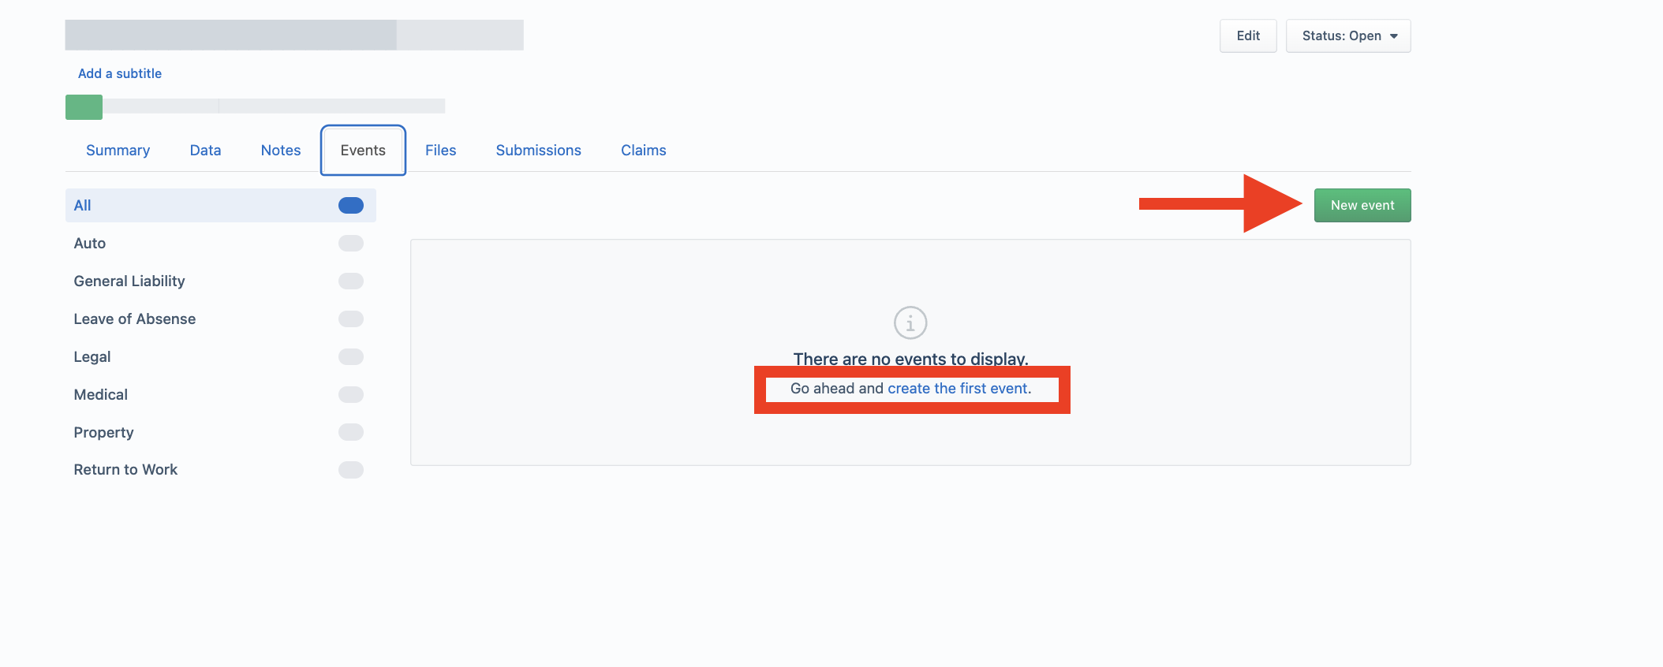
Task: Enable the Medical filter toggle
Action: click(x=351, y=394)
